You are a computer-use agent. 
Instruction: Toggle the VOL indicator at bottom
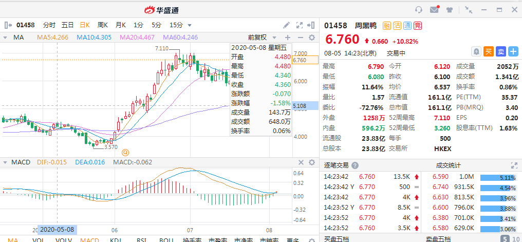point(38,239)
